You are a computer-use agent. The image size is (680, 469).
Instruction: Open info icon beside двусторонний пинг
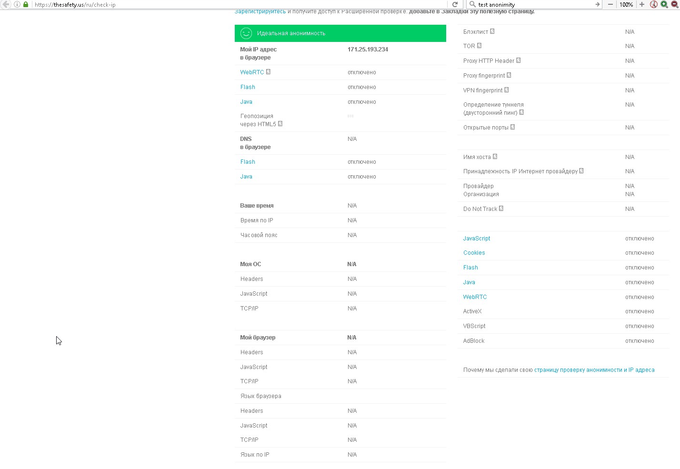(x=521, y=112)
